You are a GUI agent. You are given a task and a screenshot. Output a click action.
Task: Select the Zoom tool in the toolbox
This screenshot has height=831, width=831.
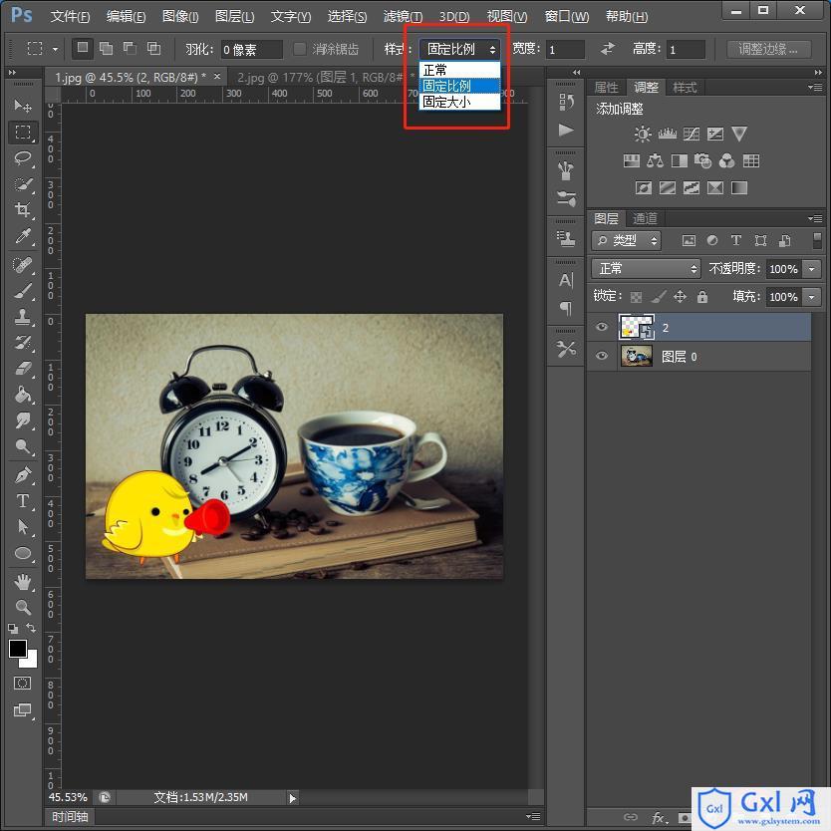(23, 608)
